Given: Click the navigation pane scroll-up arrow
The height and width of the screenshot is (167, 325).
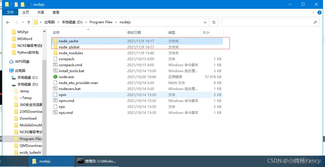Looking at the screenshot, I should click(x=44, y=31).
